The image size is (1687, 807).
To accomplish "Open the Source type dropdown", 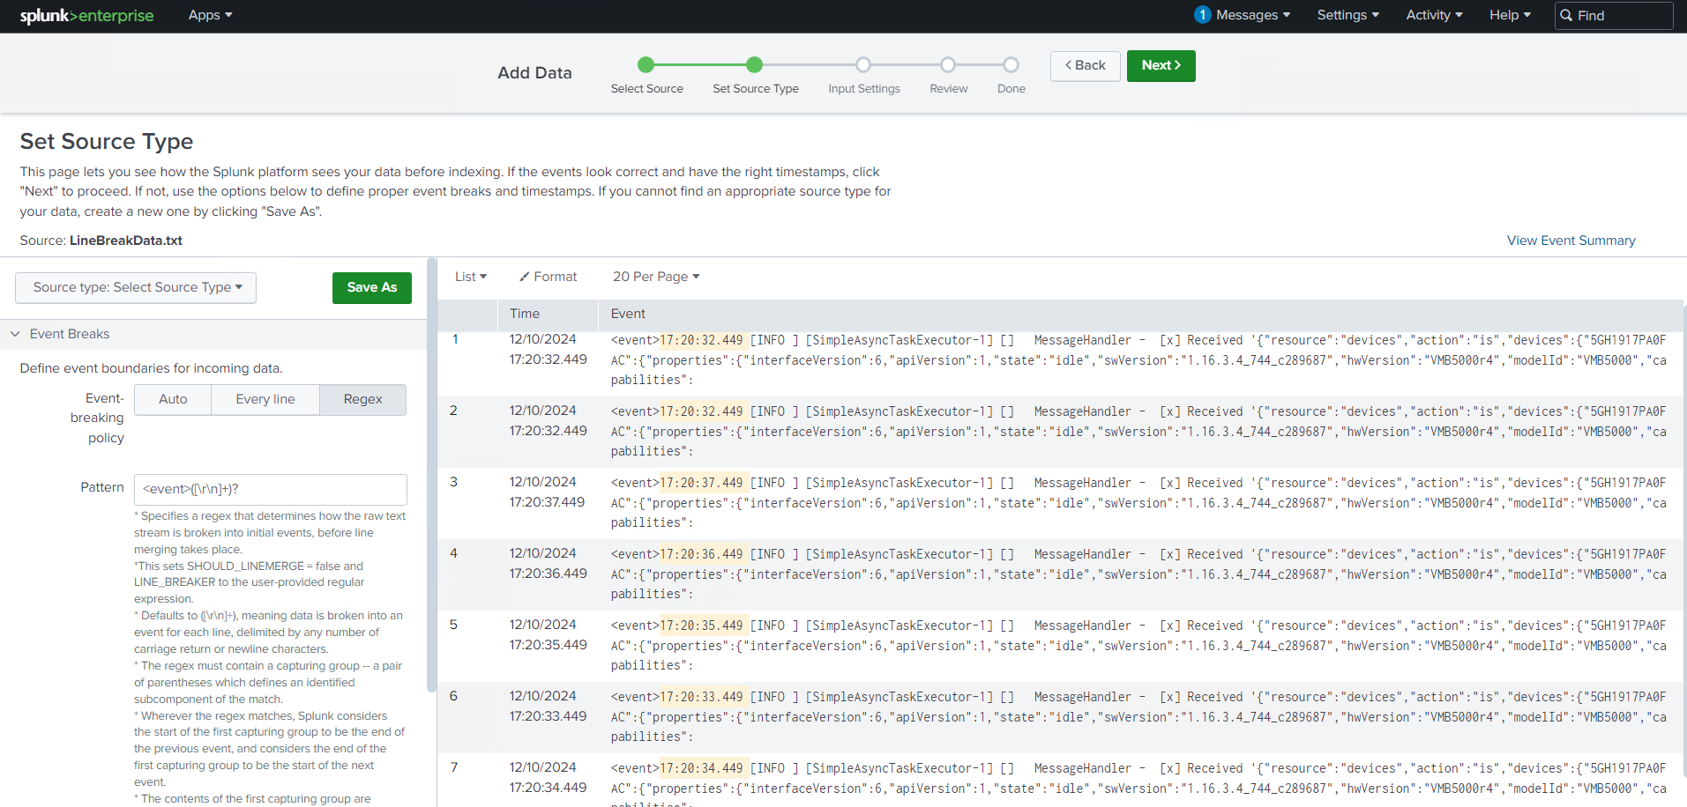I will pos(136,287).
